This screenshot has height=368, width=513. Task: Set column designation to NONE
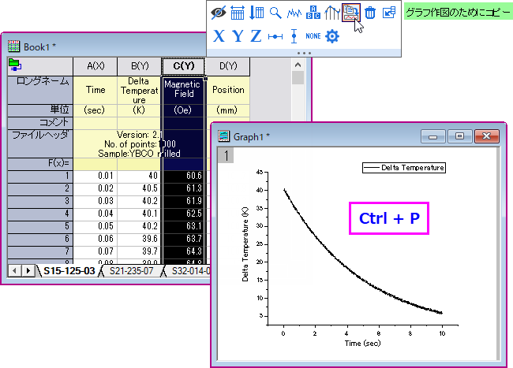[313, 36]
